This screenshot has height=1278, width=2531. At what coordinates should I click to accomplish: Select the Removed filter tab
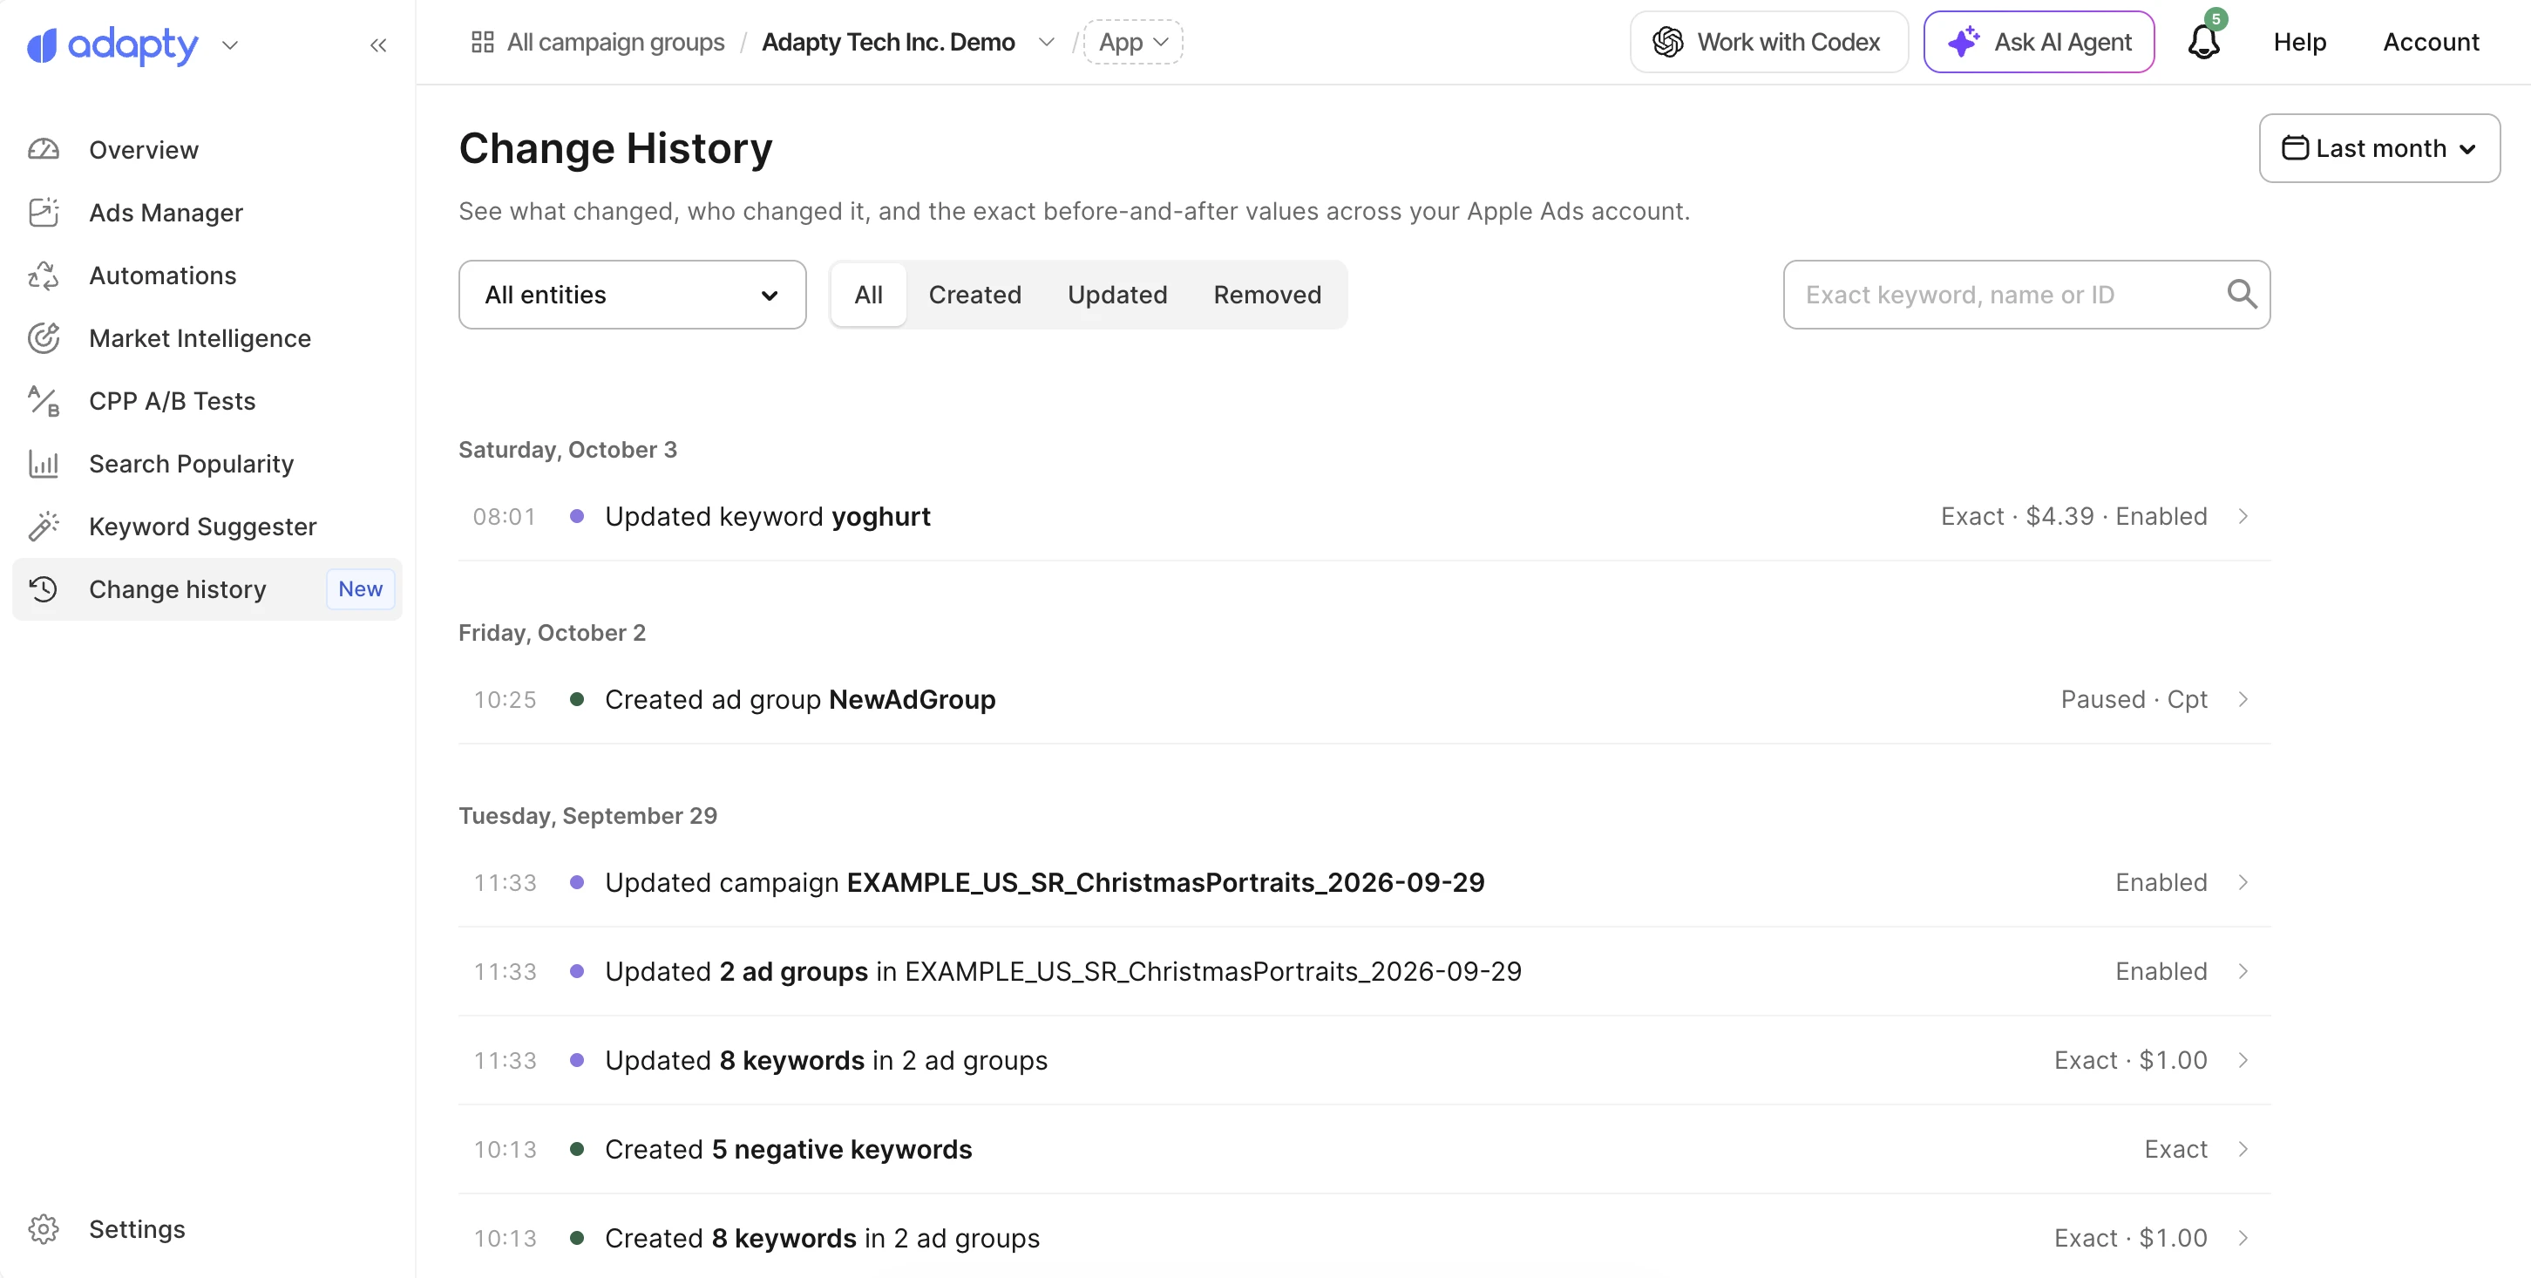tap(1266, 295)
